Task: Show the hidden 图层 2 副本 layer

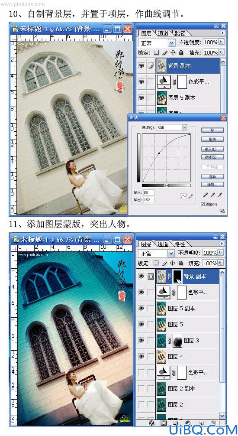Action: (142, 388)
